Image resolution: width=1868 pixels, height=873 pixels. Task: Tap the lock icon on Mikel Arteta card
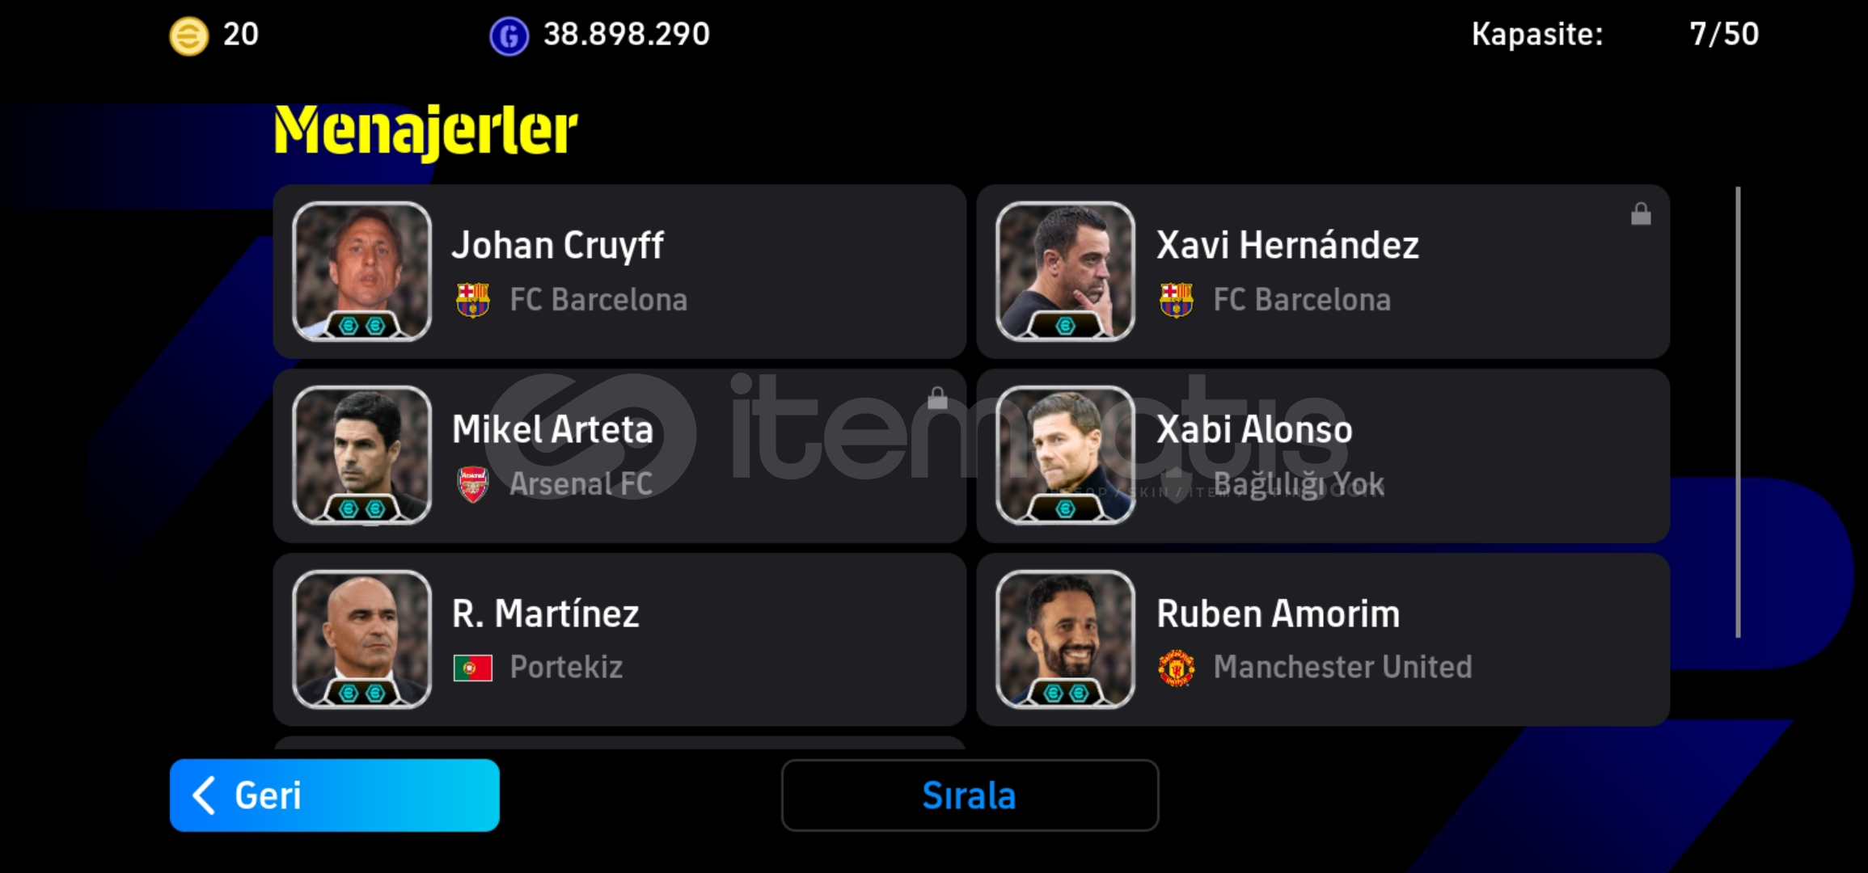(x=937, y=398)
